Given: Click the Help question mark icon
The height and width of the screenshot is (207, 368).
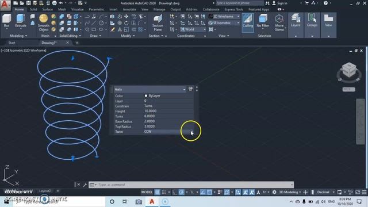Looking at the screenshot, I should pos(325,3).
